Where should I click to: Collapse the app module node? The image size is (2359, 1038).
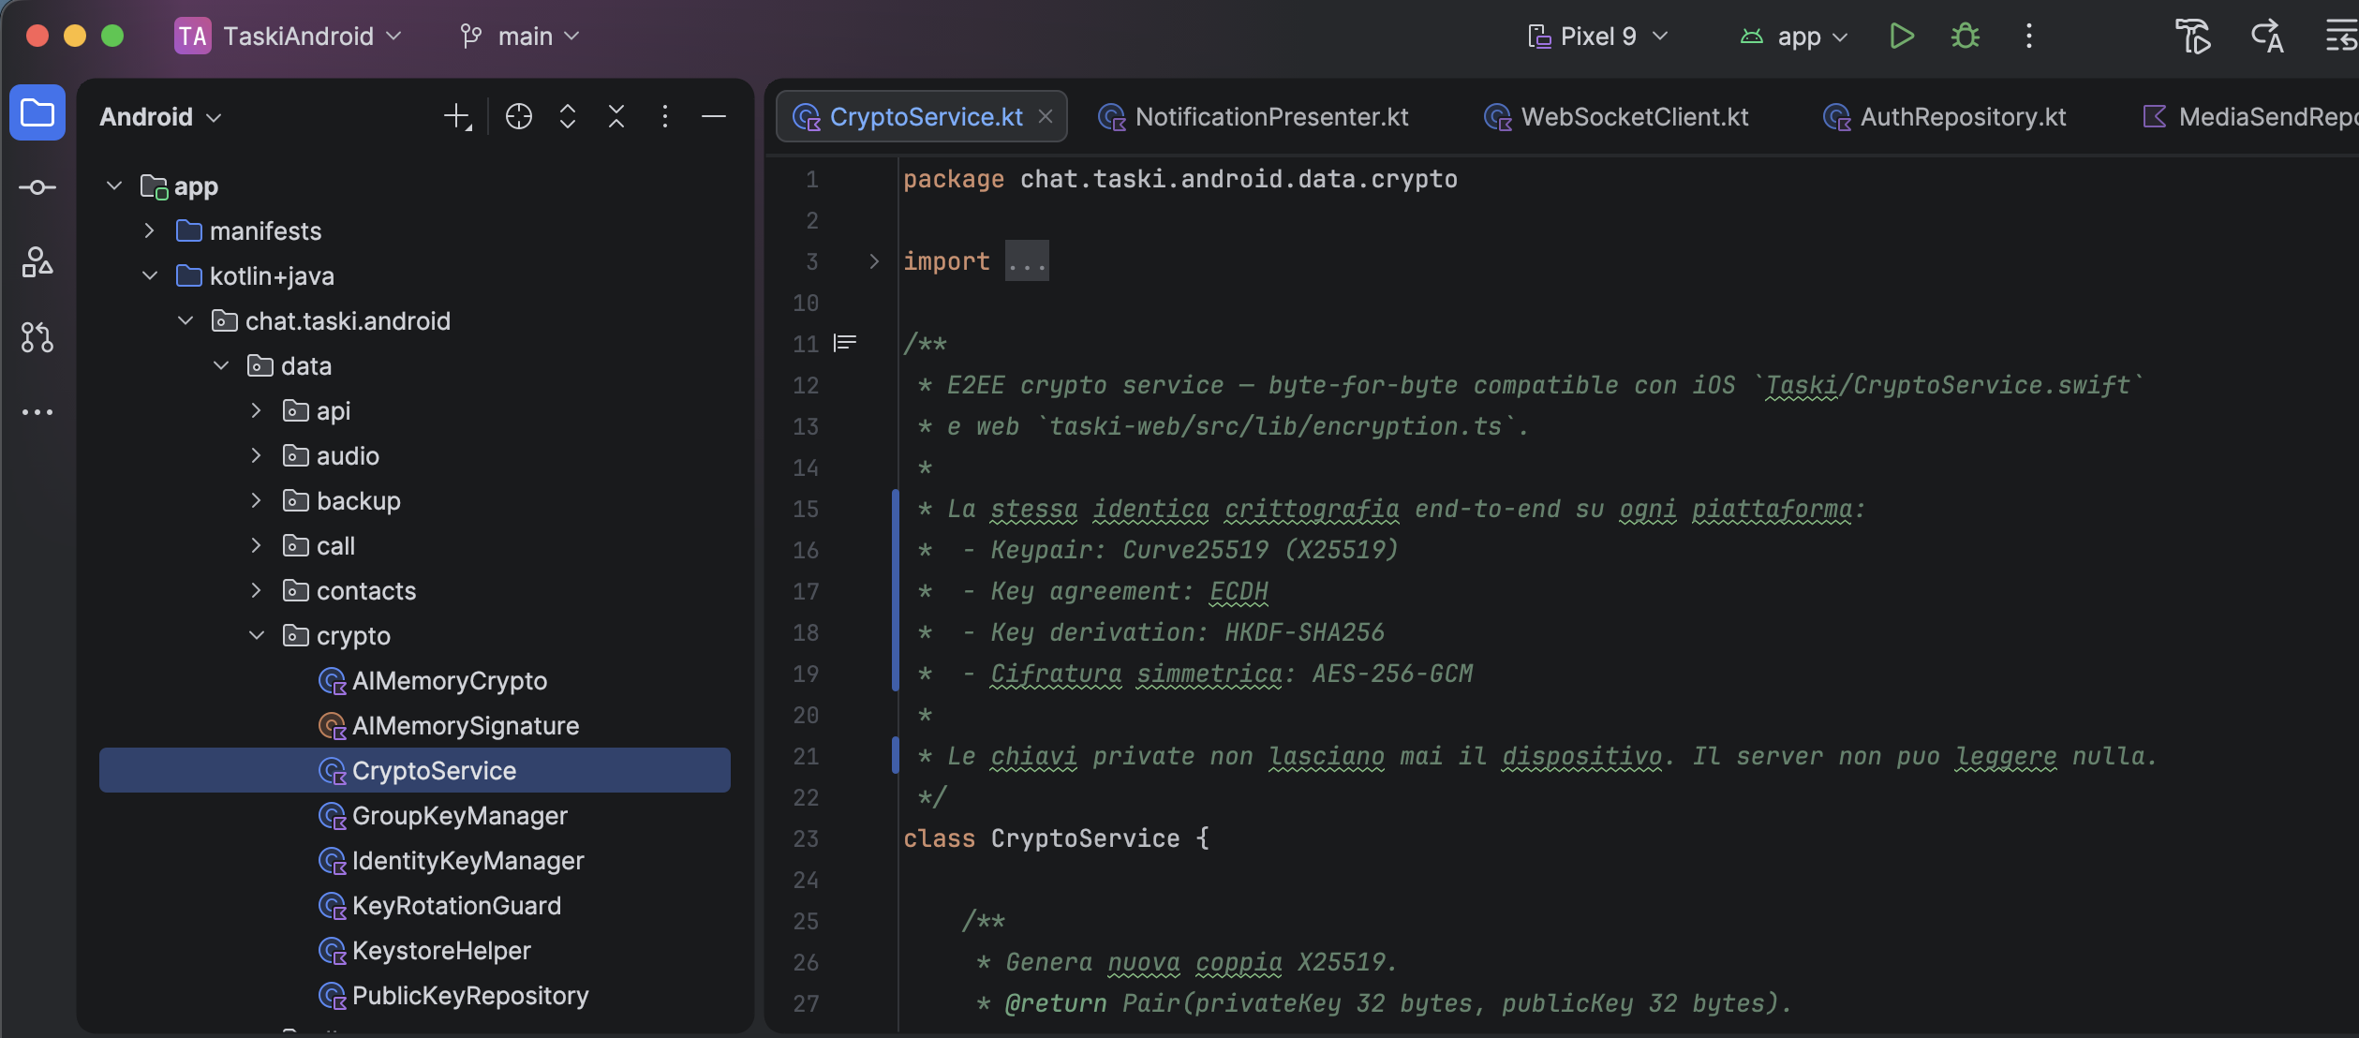pyautogui.click(x=114, y=185)
